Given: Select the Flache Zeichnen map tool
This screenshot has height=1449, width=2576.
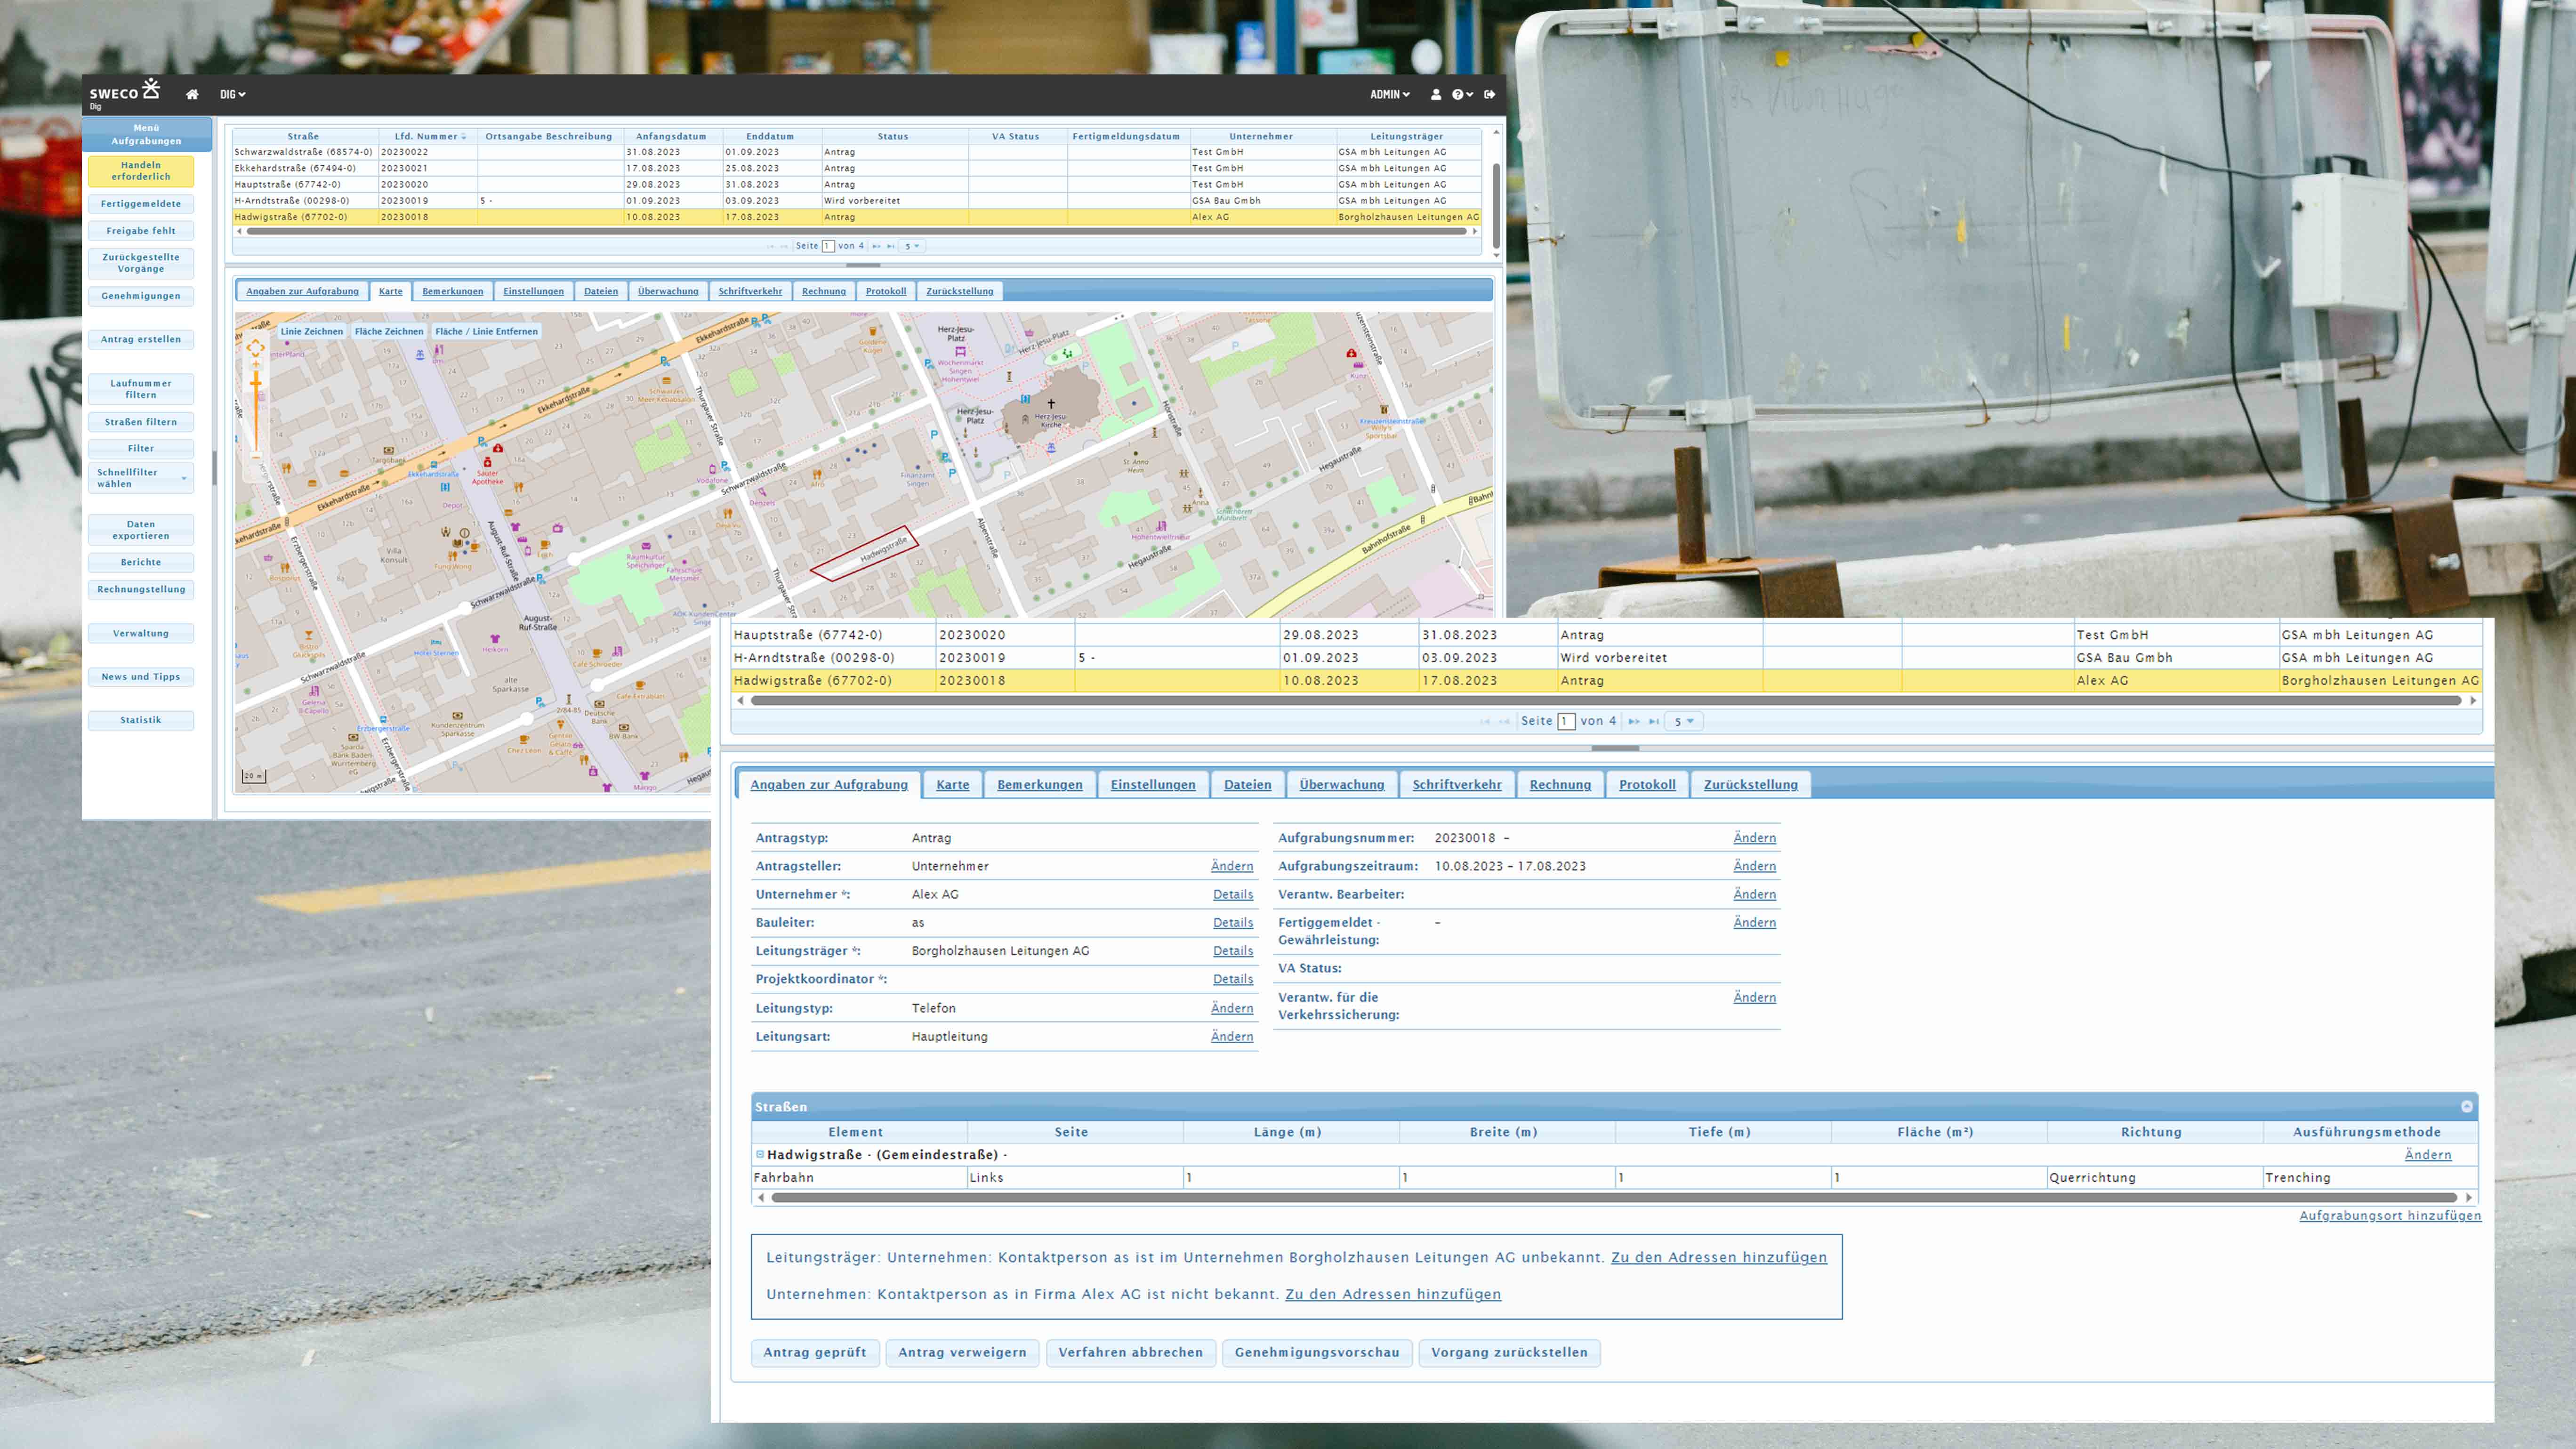Looking at the screenshot, I should point(389,331).
